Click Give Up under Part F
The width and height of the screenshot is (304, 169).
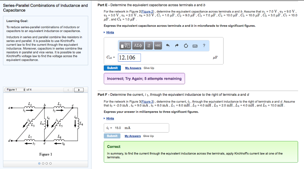148,136
